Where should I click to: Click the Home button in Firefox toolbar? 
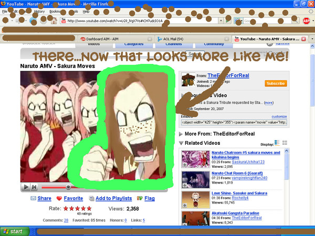pyautogui.click(x=54, y=20)
